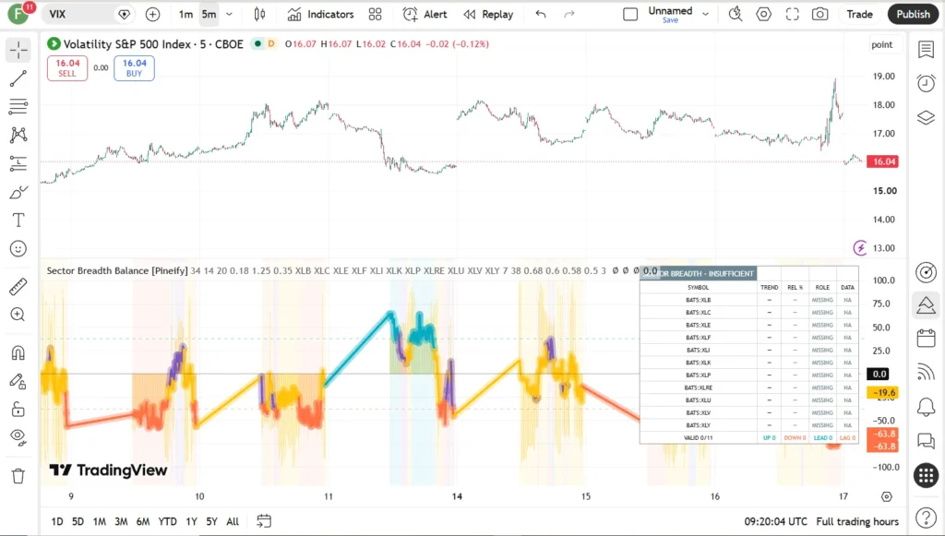The width and height of the screenshot is (945, 536).
Task: Open quick search magnifier
Action: (x=736, y=15)
